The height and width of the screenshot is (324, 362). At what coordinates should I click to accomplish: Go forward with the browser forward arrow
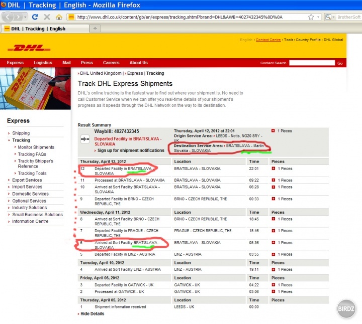coord(18,17)
